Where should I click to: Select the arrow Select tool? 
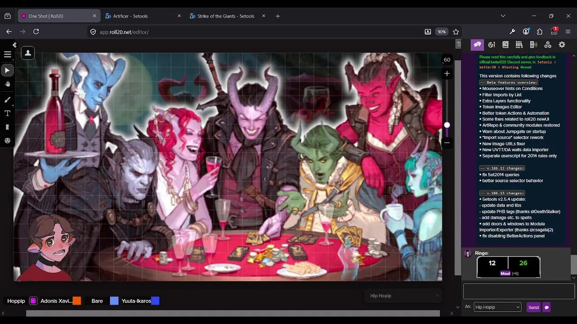[7, 70]
